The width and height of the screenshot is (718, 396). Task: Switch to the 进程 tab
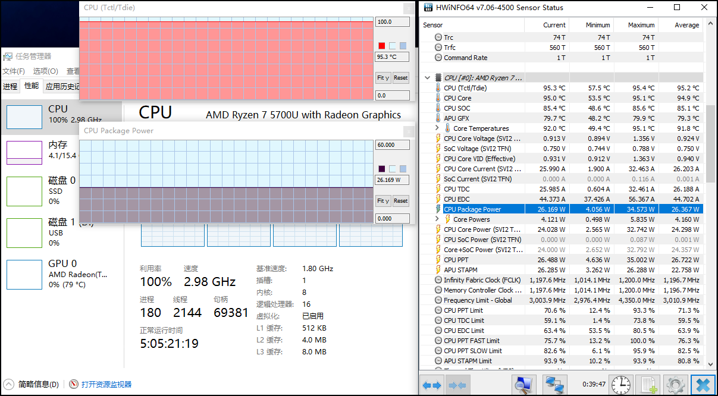[x=10, y=87]
